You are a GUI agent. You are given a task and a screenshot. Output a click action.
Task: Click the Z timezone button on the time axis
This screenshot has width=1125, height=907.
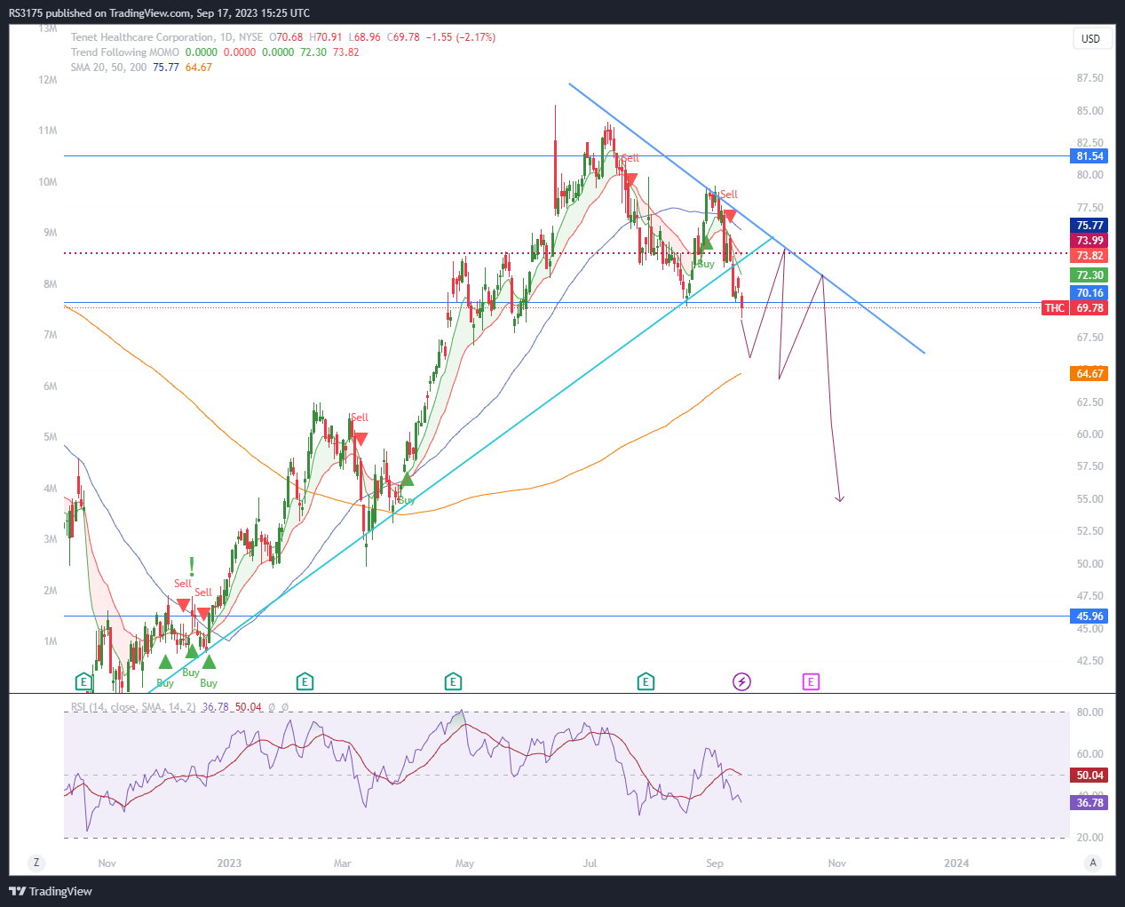pyautogui.click(x=36, y=863)
